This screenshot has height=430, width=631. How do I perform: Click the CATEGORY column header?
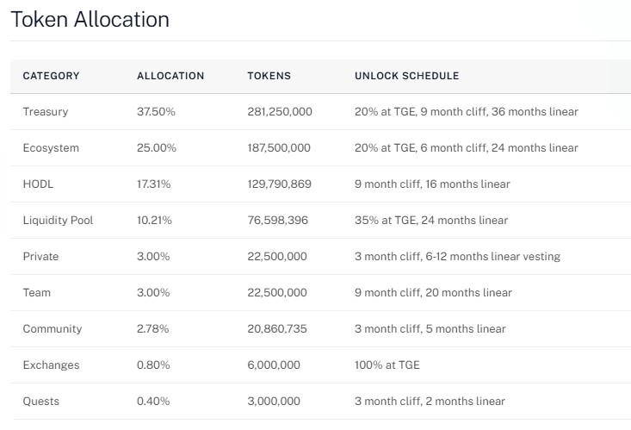click(x=51, y=76)
